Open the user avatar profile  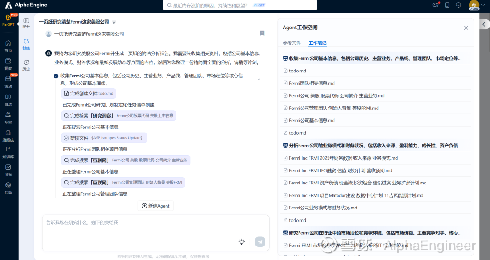pos(474,5)
